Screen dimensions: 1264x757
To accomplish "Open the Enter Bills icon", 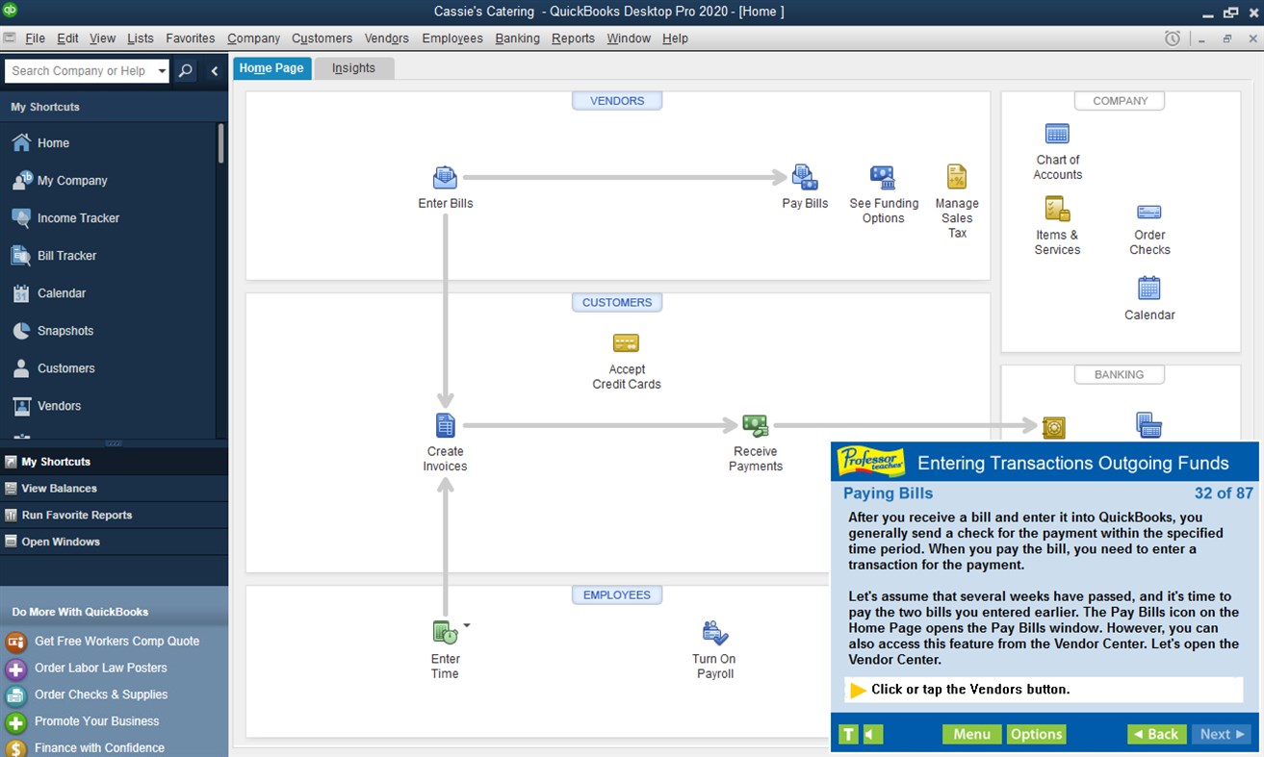I will (445, 178).
